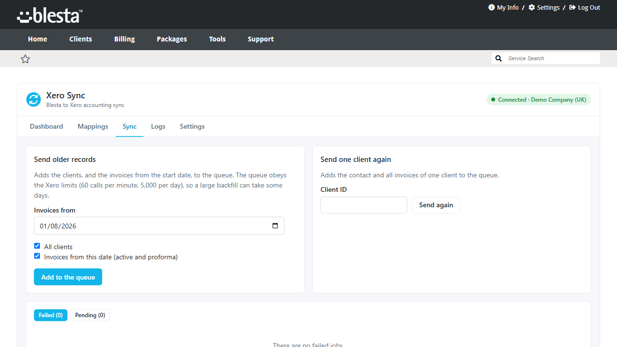Open the Support menu
Screen dimensions: 617x347
[x=261, y=39]
